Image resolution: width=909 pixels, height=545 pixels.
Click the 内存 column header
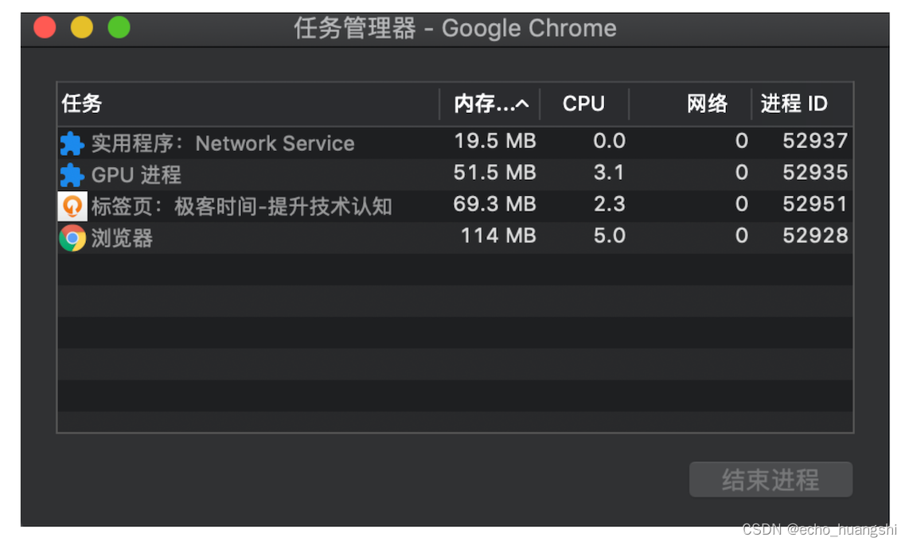pyautogui.click(x=475, y=104)
